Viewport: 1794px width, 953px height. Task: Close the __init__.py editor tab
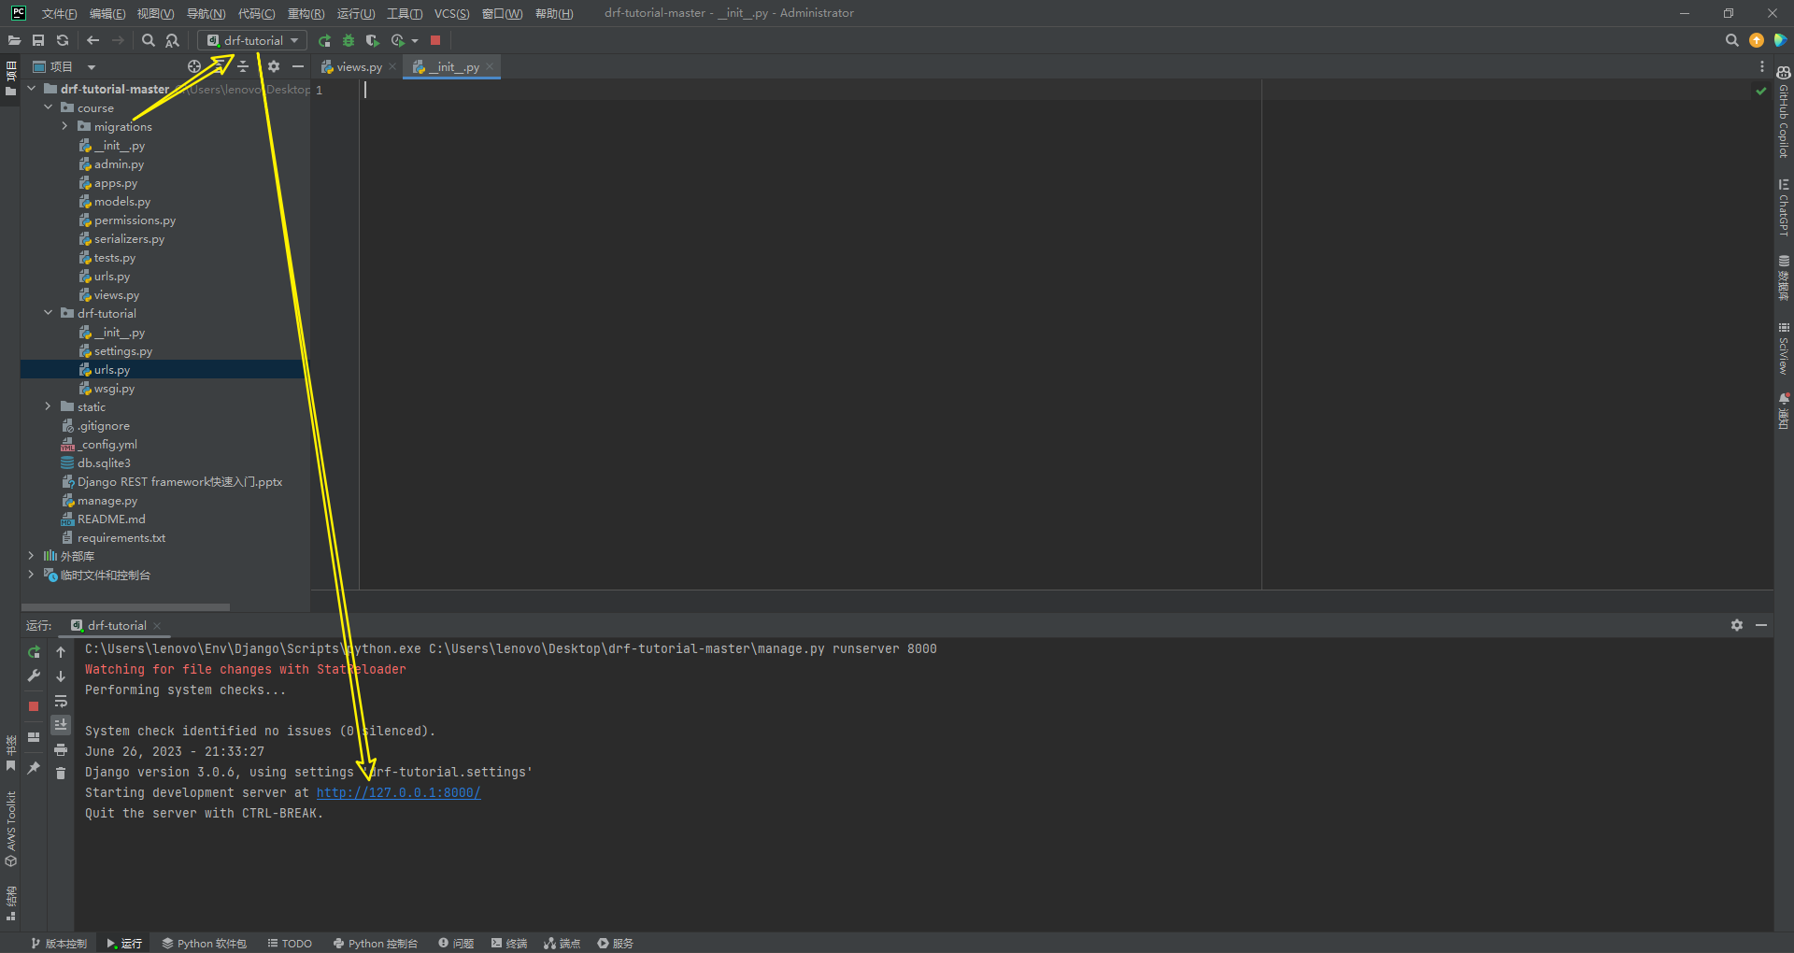pyautogui.click(x=490, y=67)
